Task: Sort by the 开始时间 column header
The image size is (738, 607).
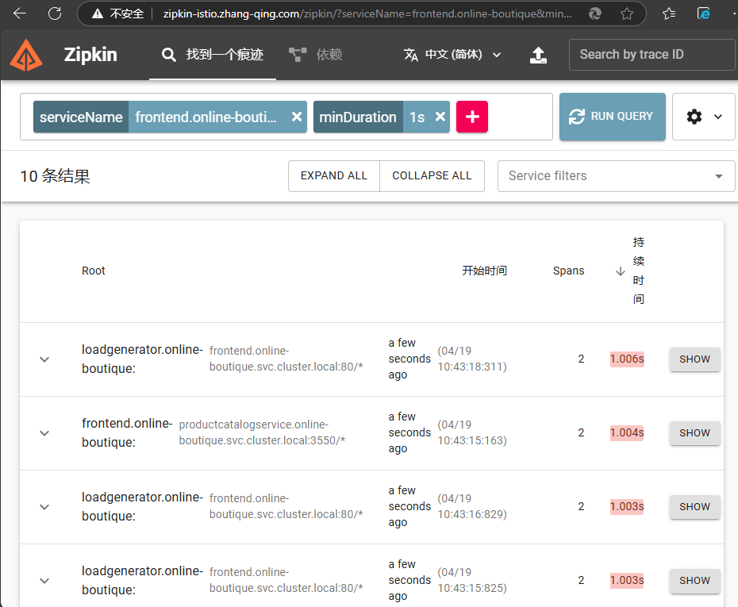Action: [x=484, y=271]
